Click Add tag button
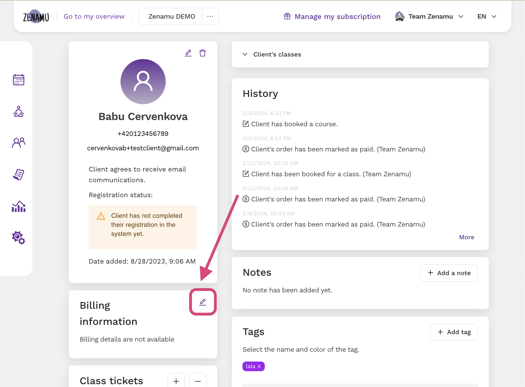Screen dimensions: 525x387 454,332
